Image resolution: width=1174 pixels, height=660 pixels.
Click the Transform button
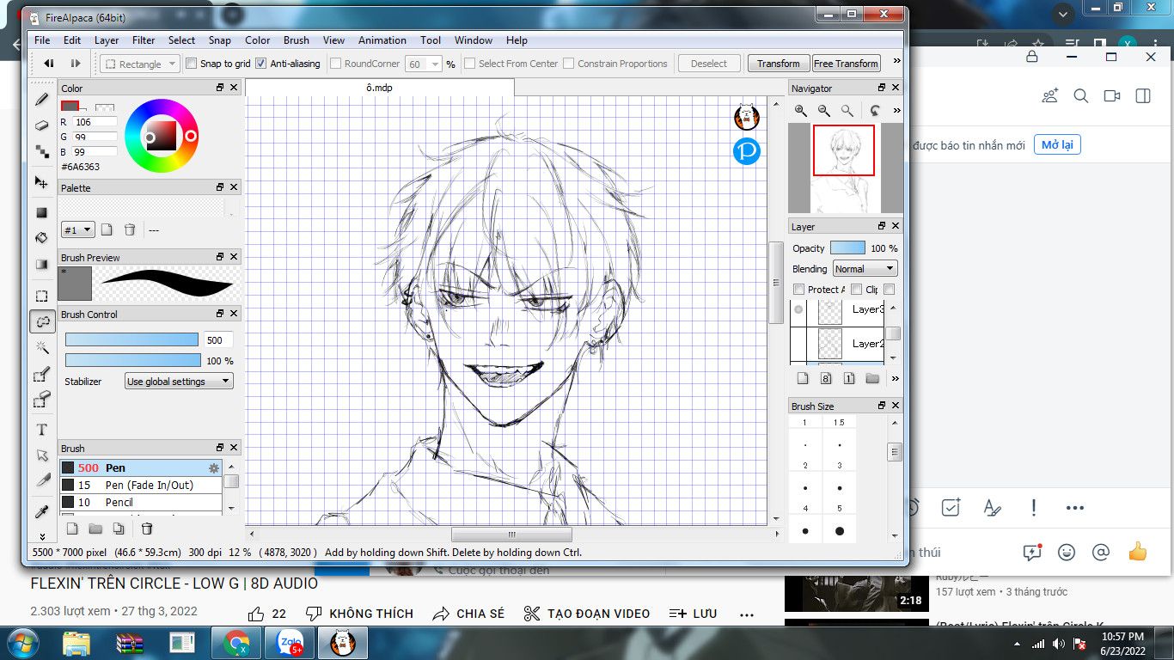(x=778, y=64)
